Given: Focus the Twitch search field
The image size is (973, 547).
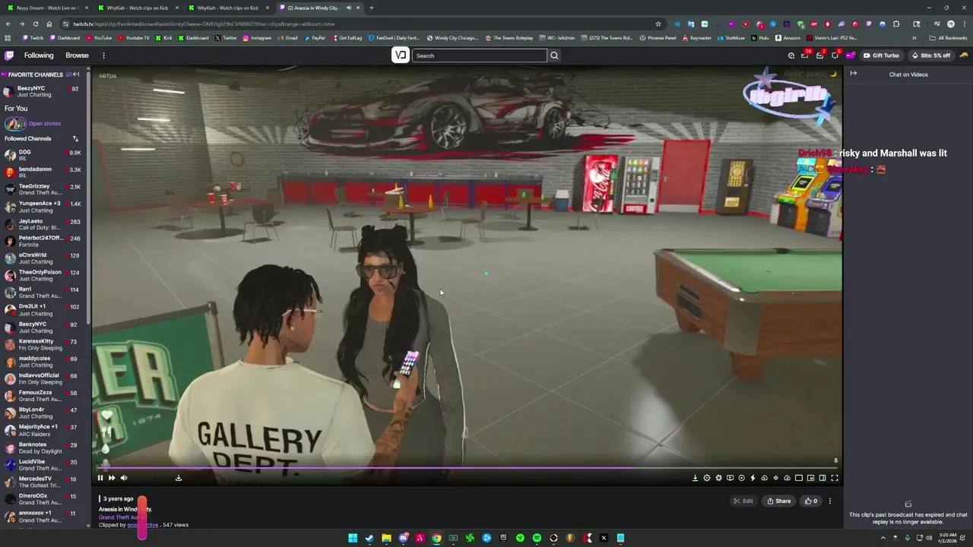Looking at the screenshot, I should pos(479,55).
